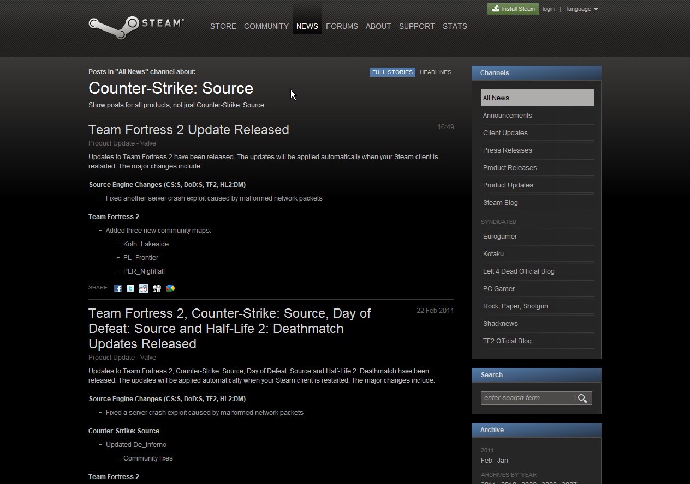
Task: Click the 'Counter-Strike: Source' page heading
Action: pyautogui.click(x=171, y=88)
